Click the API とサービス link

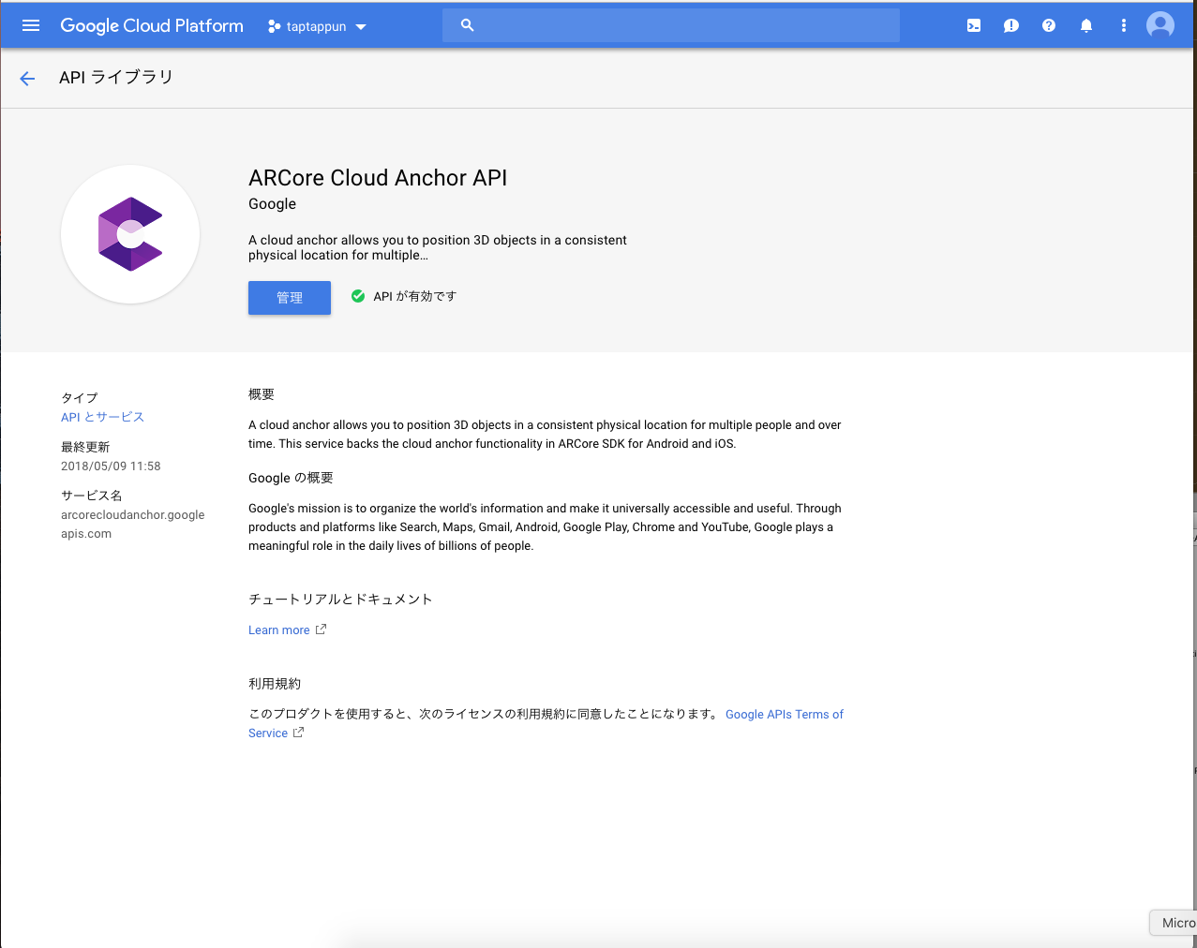[102, 417]
